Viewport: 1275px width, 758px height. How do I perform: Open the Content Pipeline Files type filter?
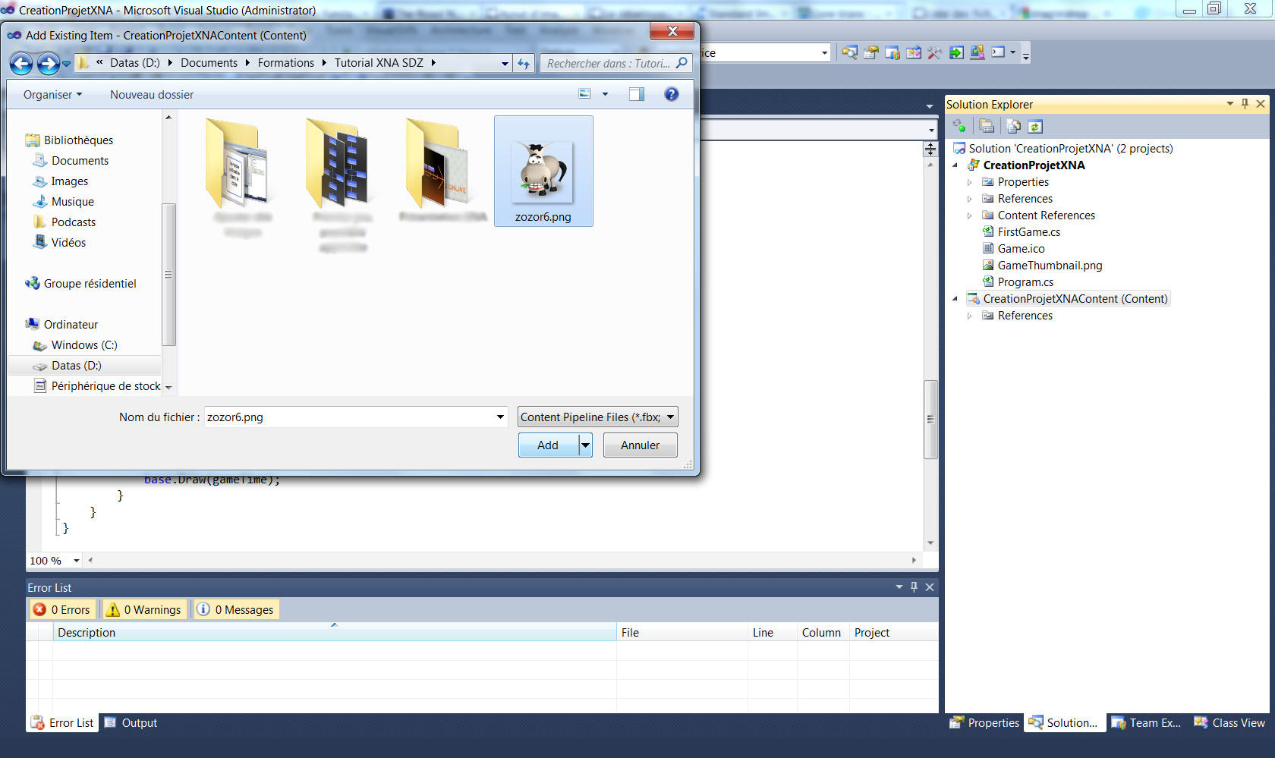[598, 417]
